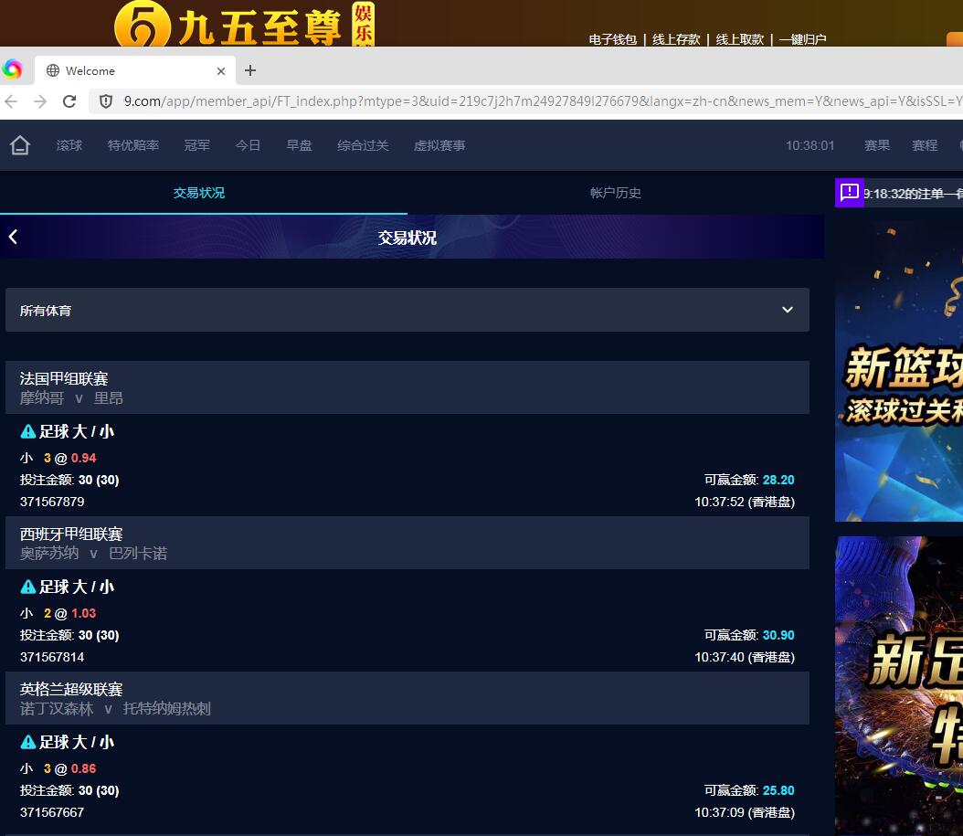
Task: Open 特优赔率 in the navigation menu
Action: [133, 145]
